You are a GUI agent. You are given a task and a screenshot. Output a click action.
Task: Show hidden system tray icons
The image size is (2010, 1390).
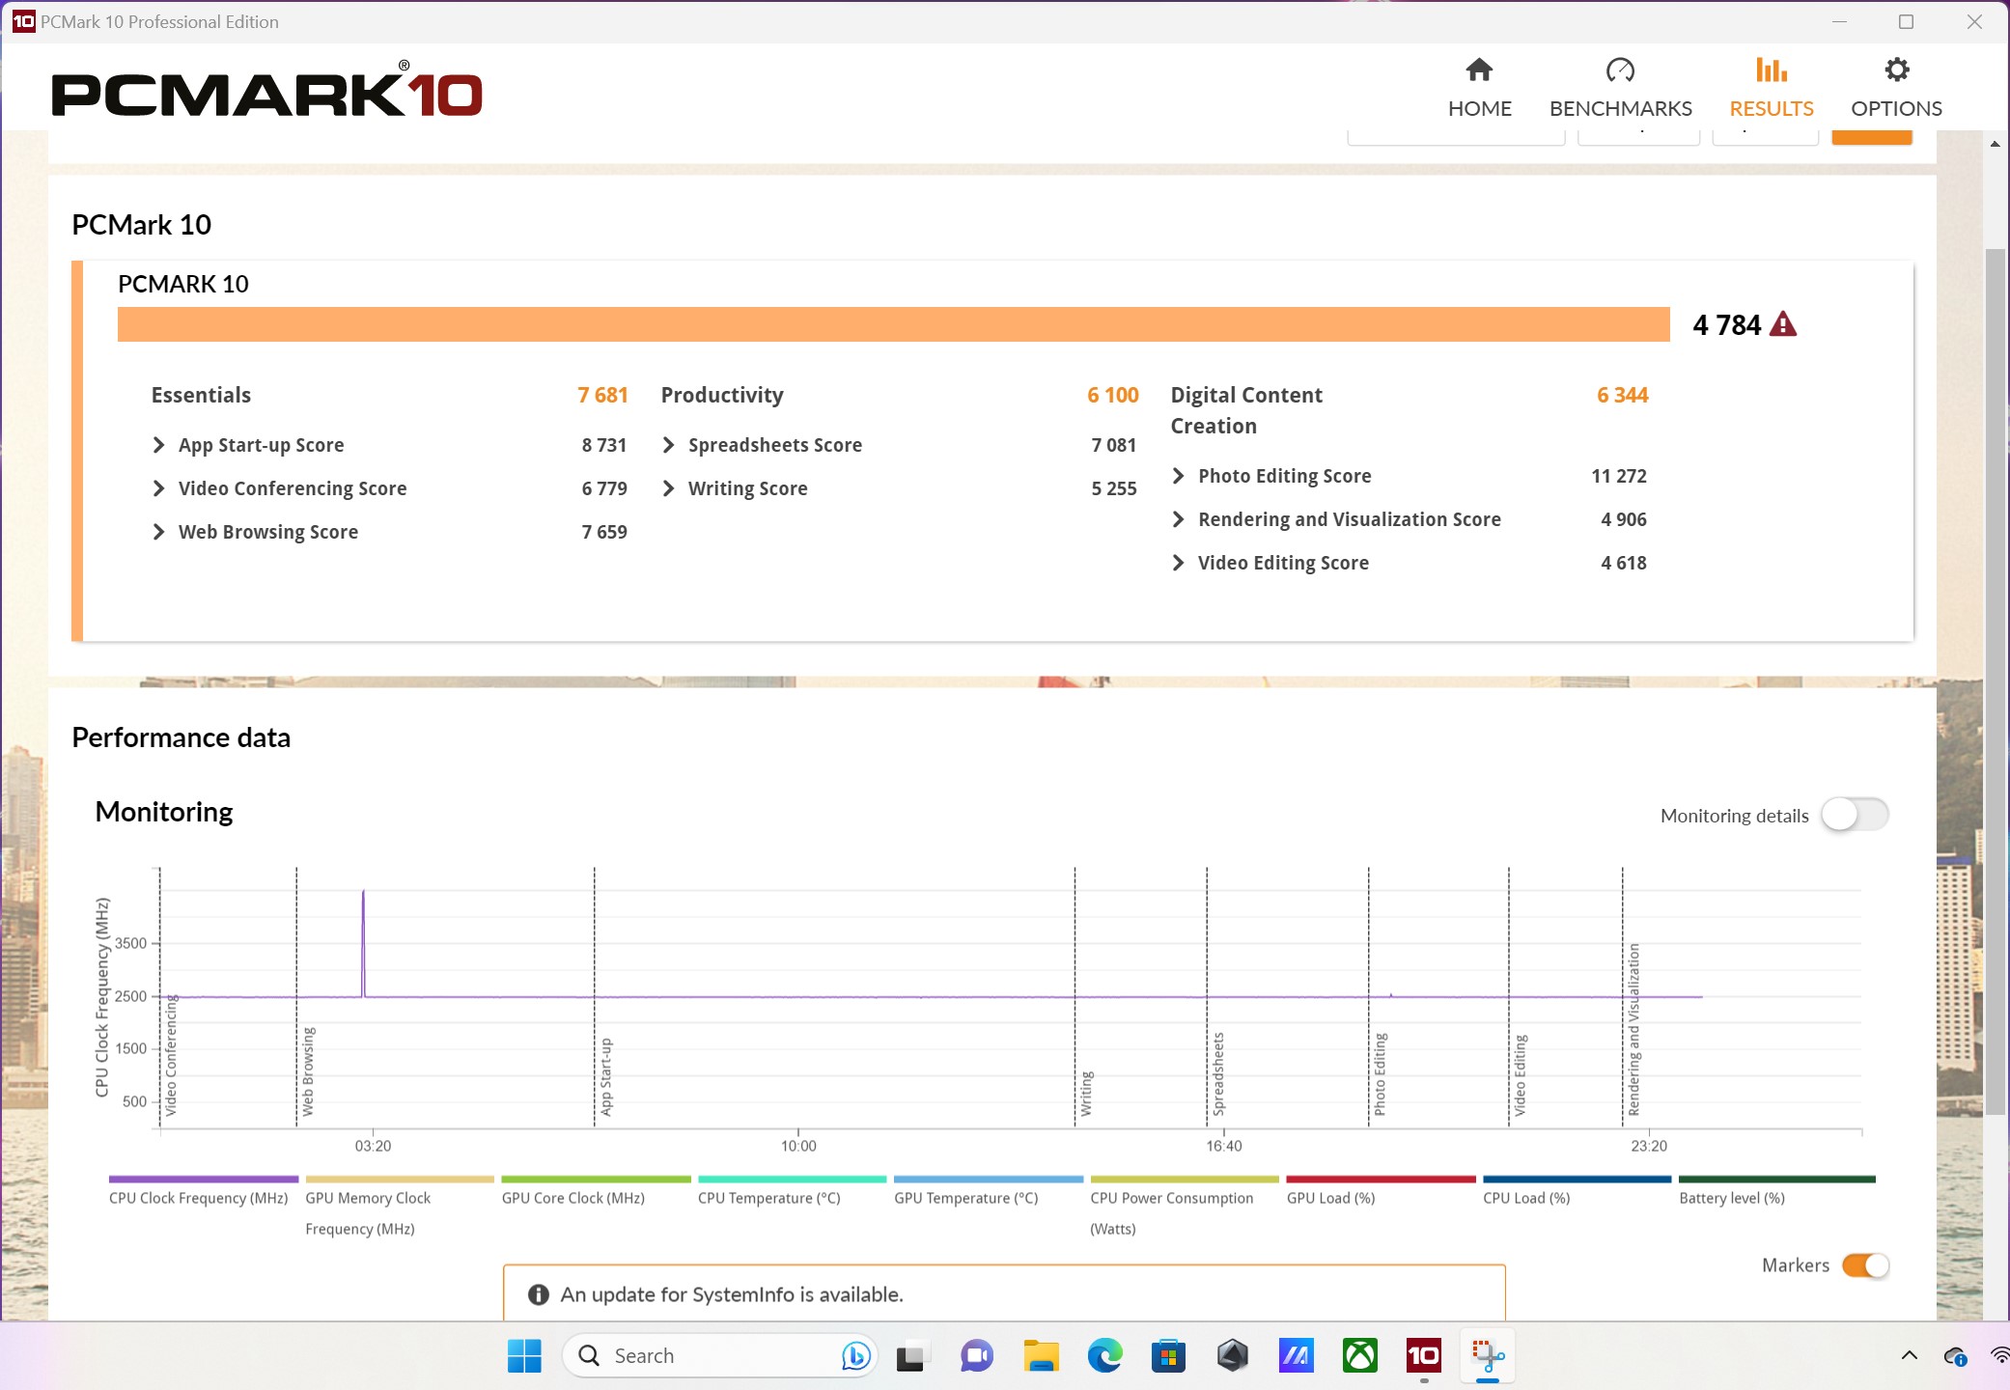point(1909,1355)
